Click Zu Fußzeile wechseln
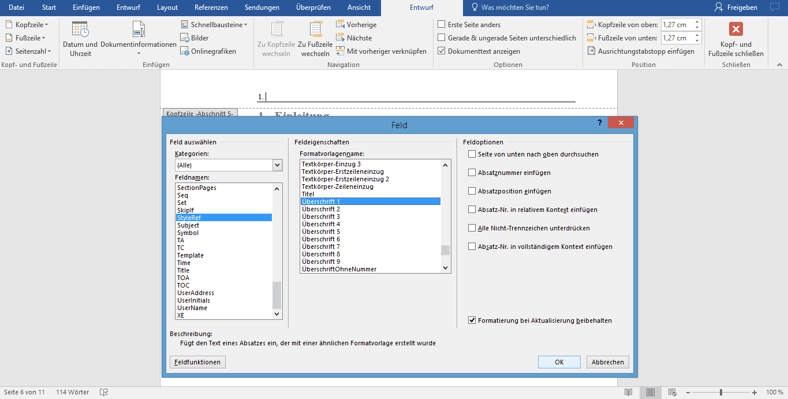Image resolution: width=788 pixels, height=399 pixels. click(x=315, y=39)
